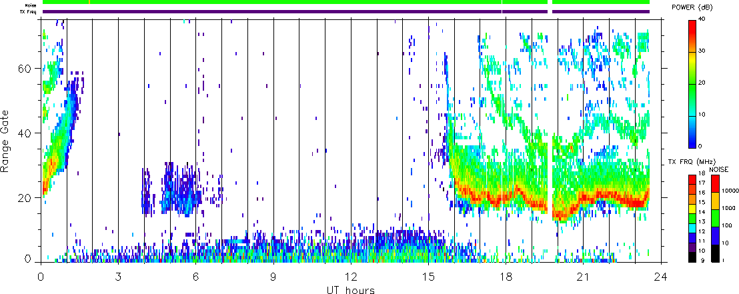Click the 6 tick on UT hours axis
The width and height of the screenshot is (739, 294).
196,276
